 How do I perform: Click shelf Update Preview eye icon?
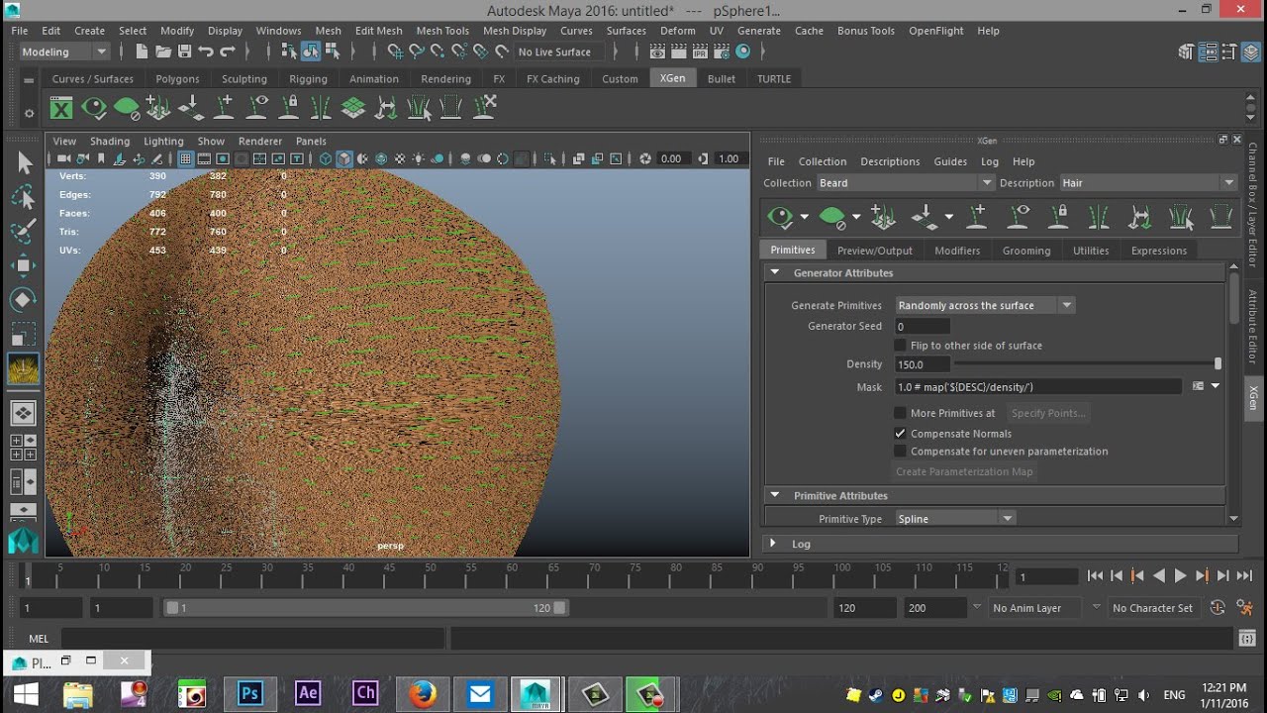(x=94, y=107)
